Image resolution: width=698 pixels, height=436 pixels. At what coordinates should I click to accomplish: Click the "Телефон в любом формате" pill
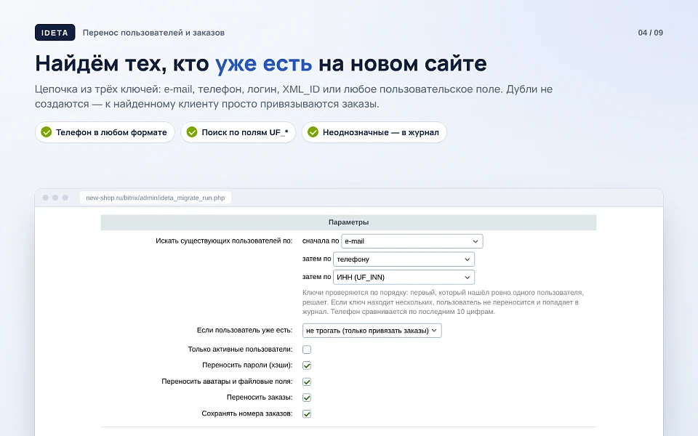(105, 132)
